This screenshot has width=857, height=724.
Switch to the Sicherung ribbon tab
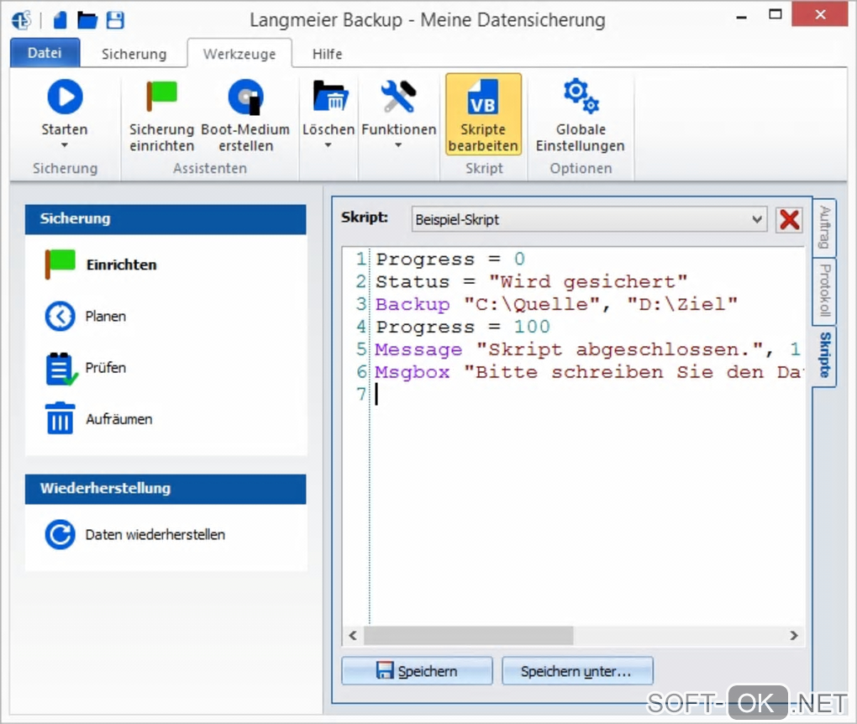click(134, 54)
